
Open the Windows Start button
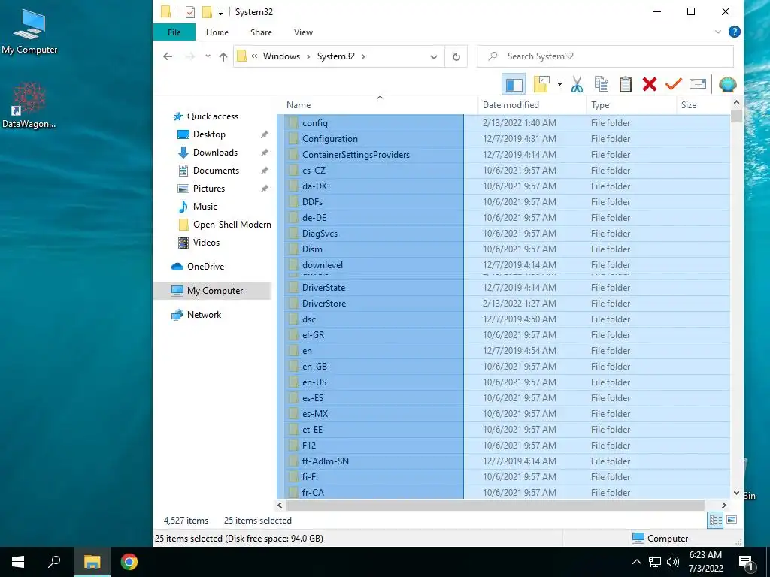coord(18,562)
